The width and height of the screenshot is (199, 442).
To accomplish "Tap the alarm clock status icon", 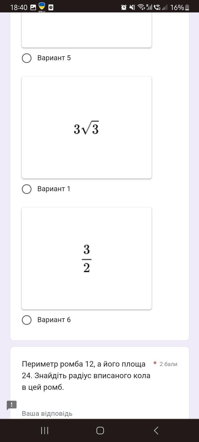I will (124, 7).
